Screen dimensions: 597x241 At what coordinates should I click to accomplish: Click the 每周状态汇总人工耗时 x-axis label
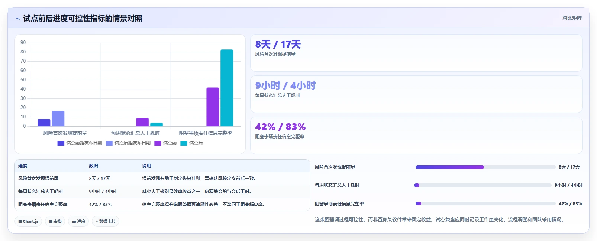pyautogui.click(x=135, y=133)
